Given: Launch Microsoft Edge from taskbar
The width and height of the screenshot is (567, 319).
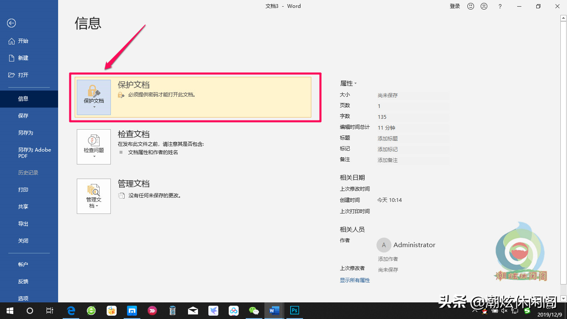Looking at the screenshot, I should coord(71,311).
